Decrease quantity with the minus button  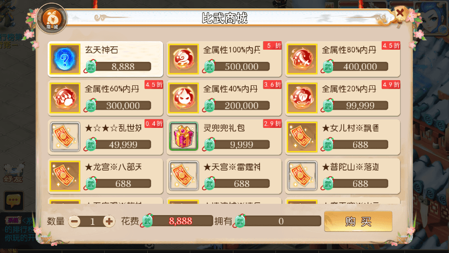(74, 222)
